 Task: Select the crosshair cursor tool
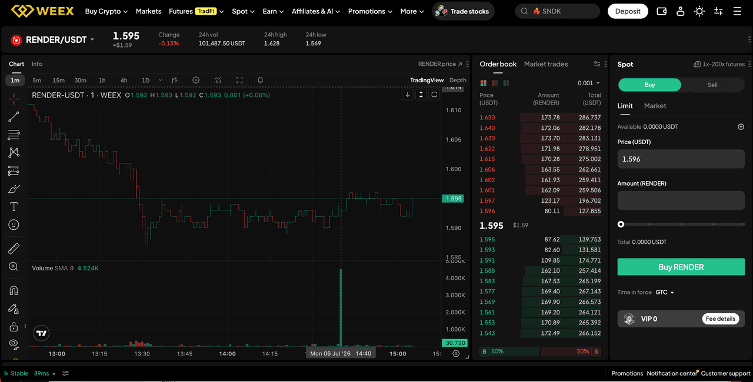[x=14, y=98]
